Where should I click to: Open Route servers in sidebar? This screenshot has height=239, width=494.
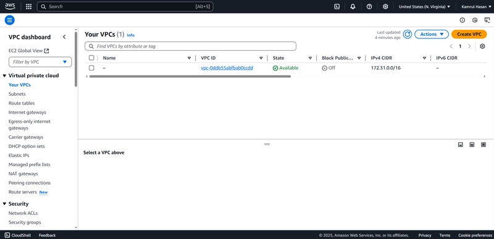click(x=23, y=192)
